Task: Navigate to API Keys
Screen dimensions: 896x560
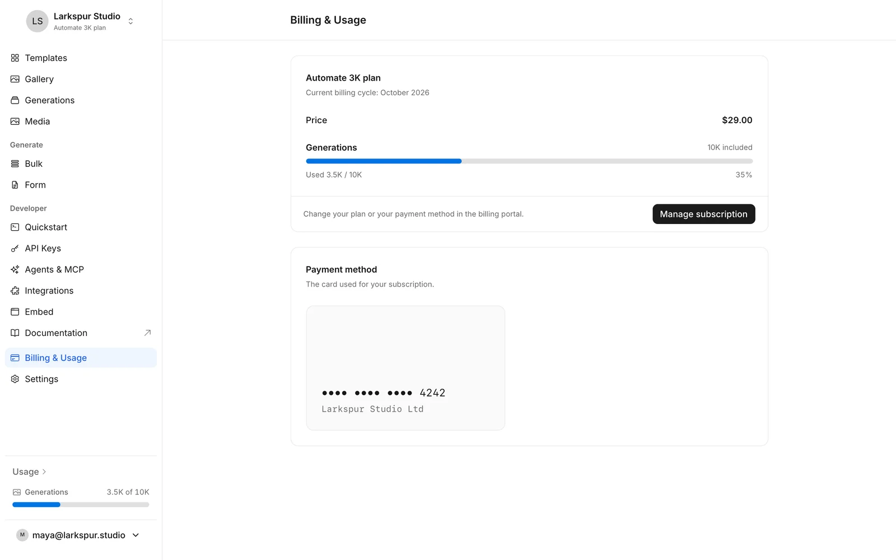Action: coord(81,248)
